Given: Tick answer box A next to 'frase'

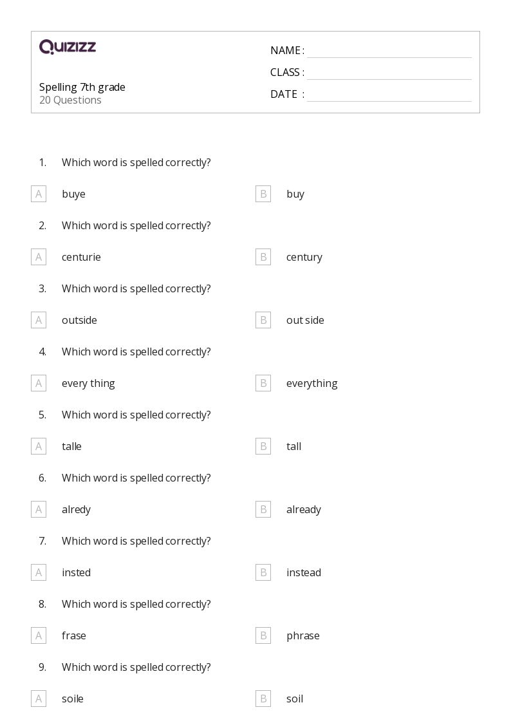Looking at the screenshot, I should pyautogui.click(x=39, y=635).
